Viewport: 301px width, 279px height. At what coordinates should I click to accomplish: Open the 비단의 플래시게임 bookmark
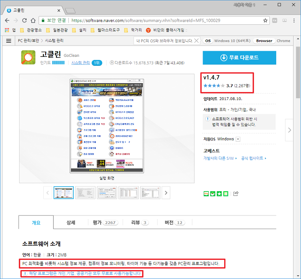(x=166, y=30)
